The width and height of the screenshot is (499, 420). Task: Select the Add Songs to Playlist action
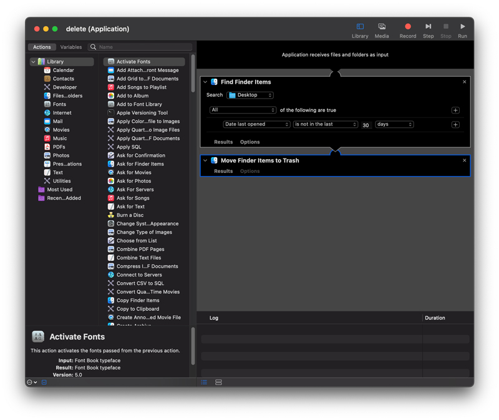click(142, 87)
